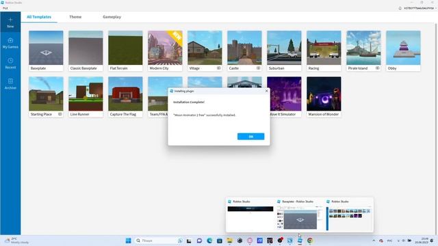Click the book icon on Pirate Island card
This screenshot has width=438, height=246.
point(377,68)
